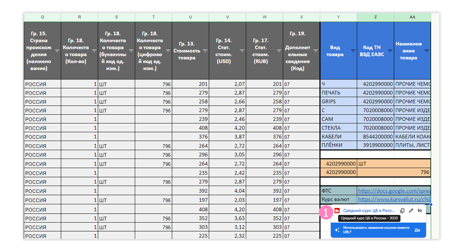Click the USD value '2,46'

point(227,119)
